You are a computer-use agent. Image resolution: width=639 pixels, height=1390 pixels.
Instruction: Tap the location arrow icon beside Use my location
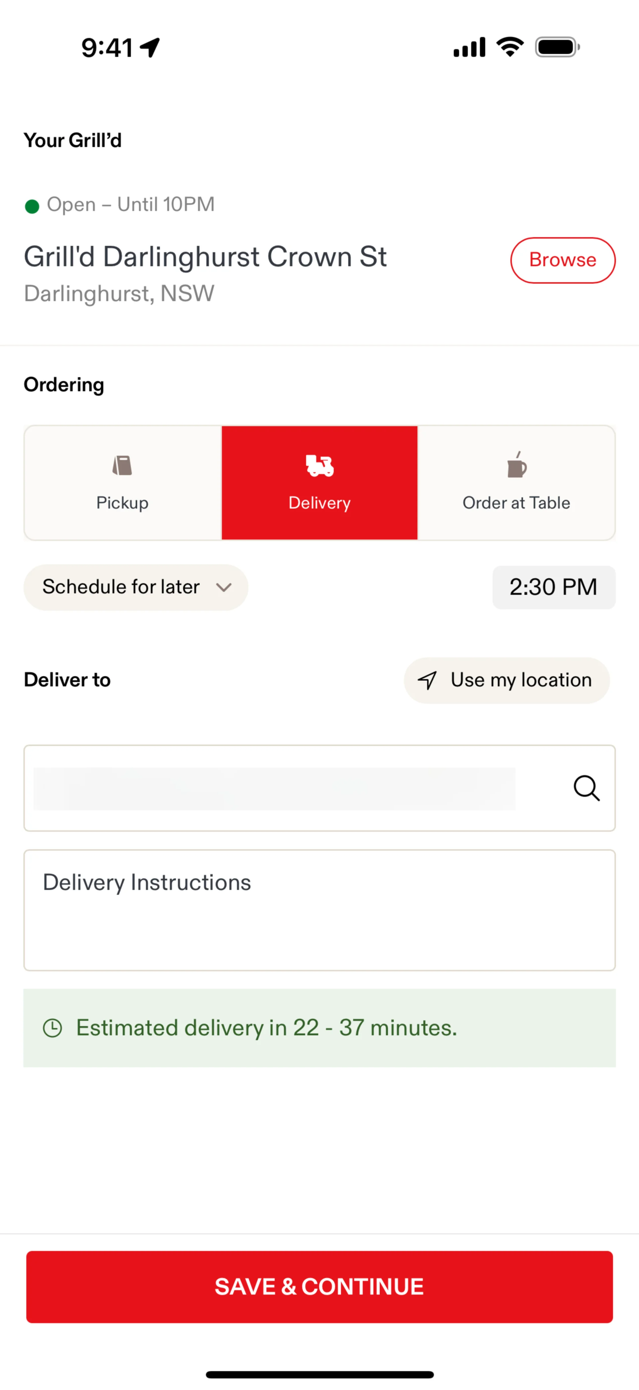click(x=428, y=680)
